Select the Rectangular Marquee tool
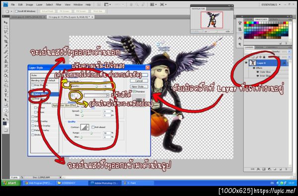This screenshot has width=298, height=196. tap(5, 27)
